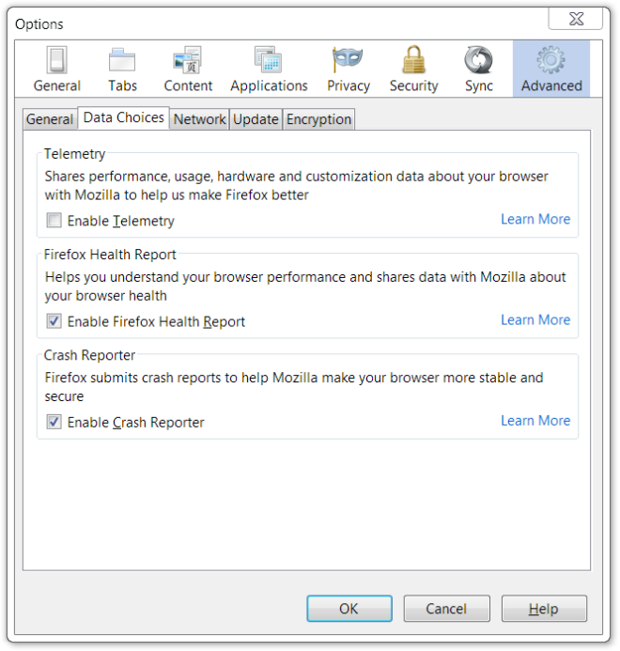
Task: Click the Help button
Action: (x=544, y=609)
